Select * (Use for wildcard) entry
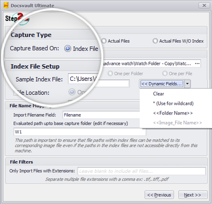 (x=173, y=103)
